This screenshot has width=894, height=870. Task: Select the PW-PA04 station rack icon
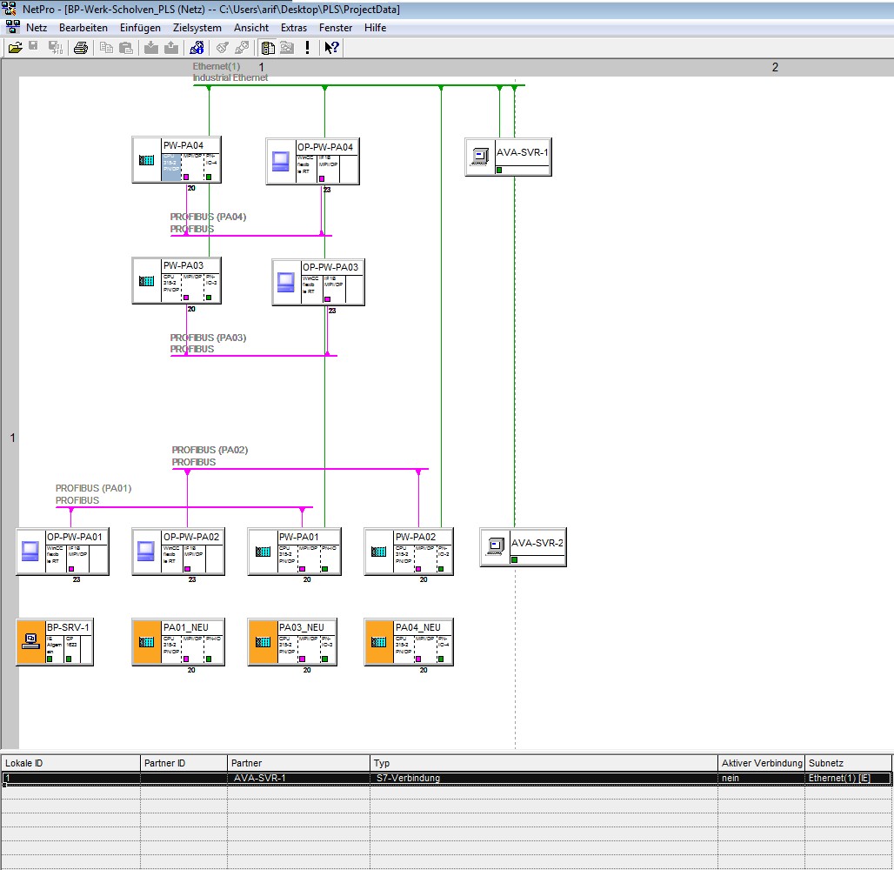146,160
